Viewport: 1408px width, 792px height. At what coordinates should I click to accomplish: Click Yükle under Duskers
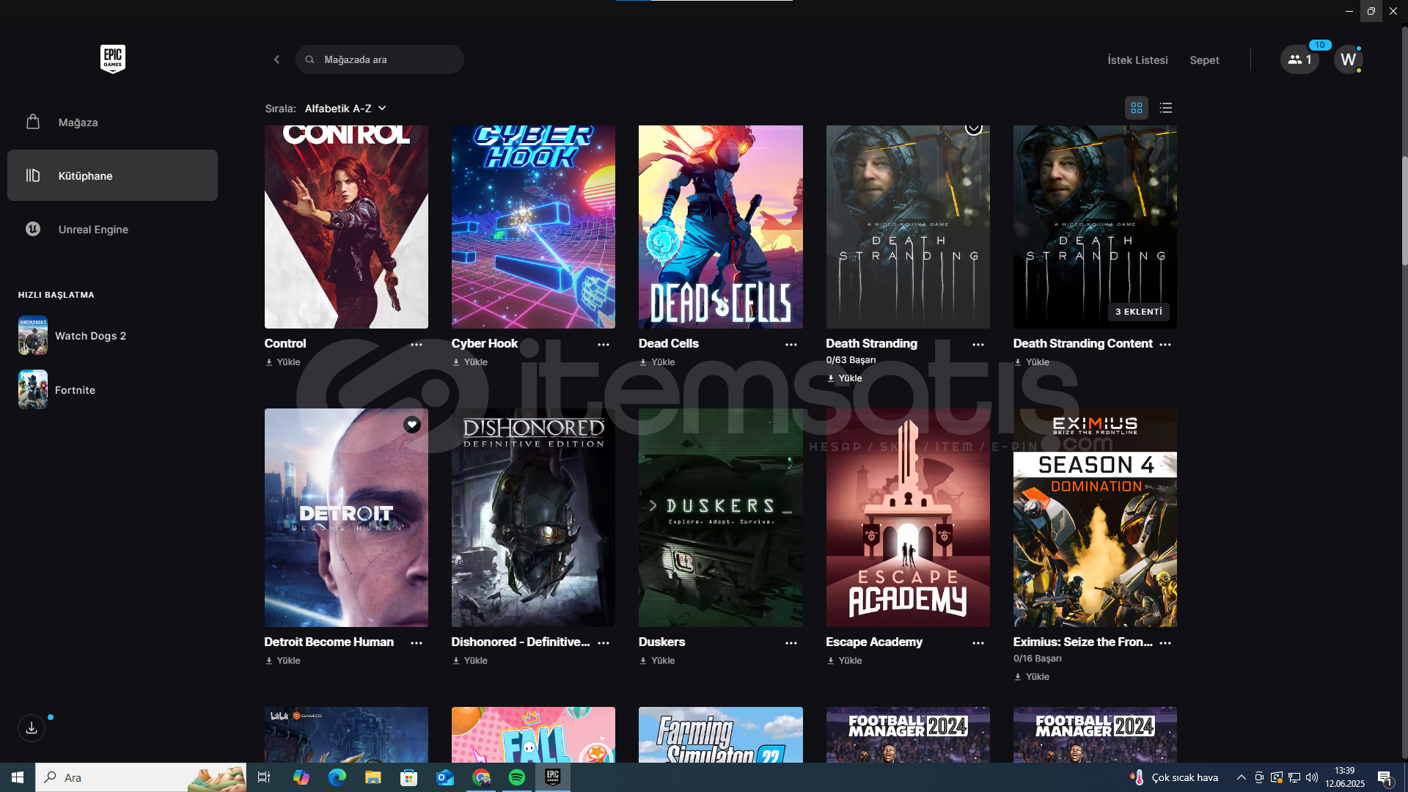pyautogui.click(x=657, y=661)
